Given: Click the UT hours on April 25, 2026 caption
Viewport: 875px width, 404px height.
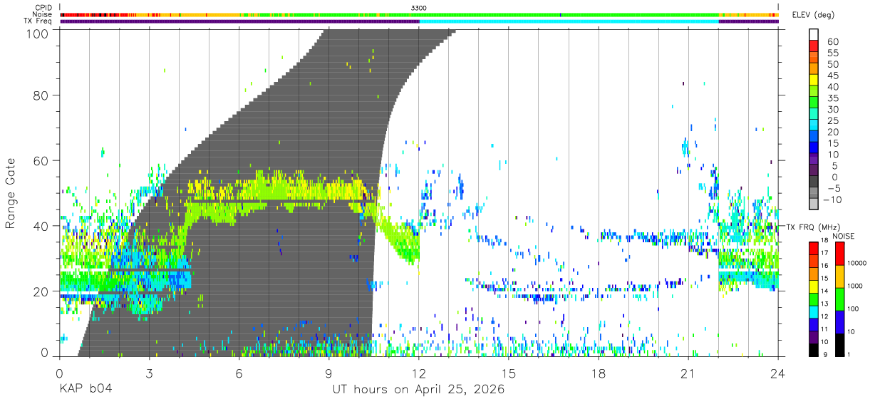Looking at the screenshot, I should pyautogui.click(x=418, y=390).
